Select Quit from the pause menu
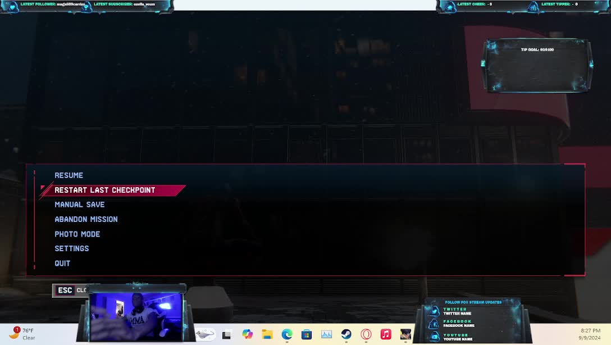Screen dimensions: 611x345 click(x=62, y=264)
